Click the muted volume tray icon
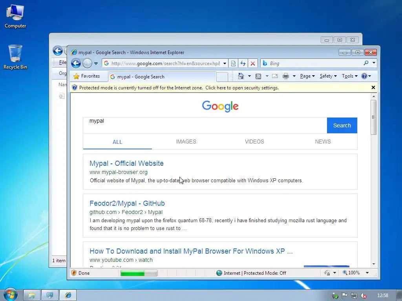402x301 pixels. click(x=363, y=296)
